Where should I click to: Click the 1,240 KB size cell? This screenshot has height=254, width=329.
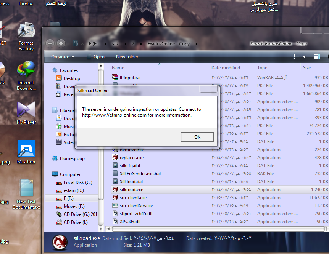coord(319,190)
